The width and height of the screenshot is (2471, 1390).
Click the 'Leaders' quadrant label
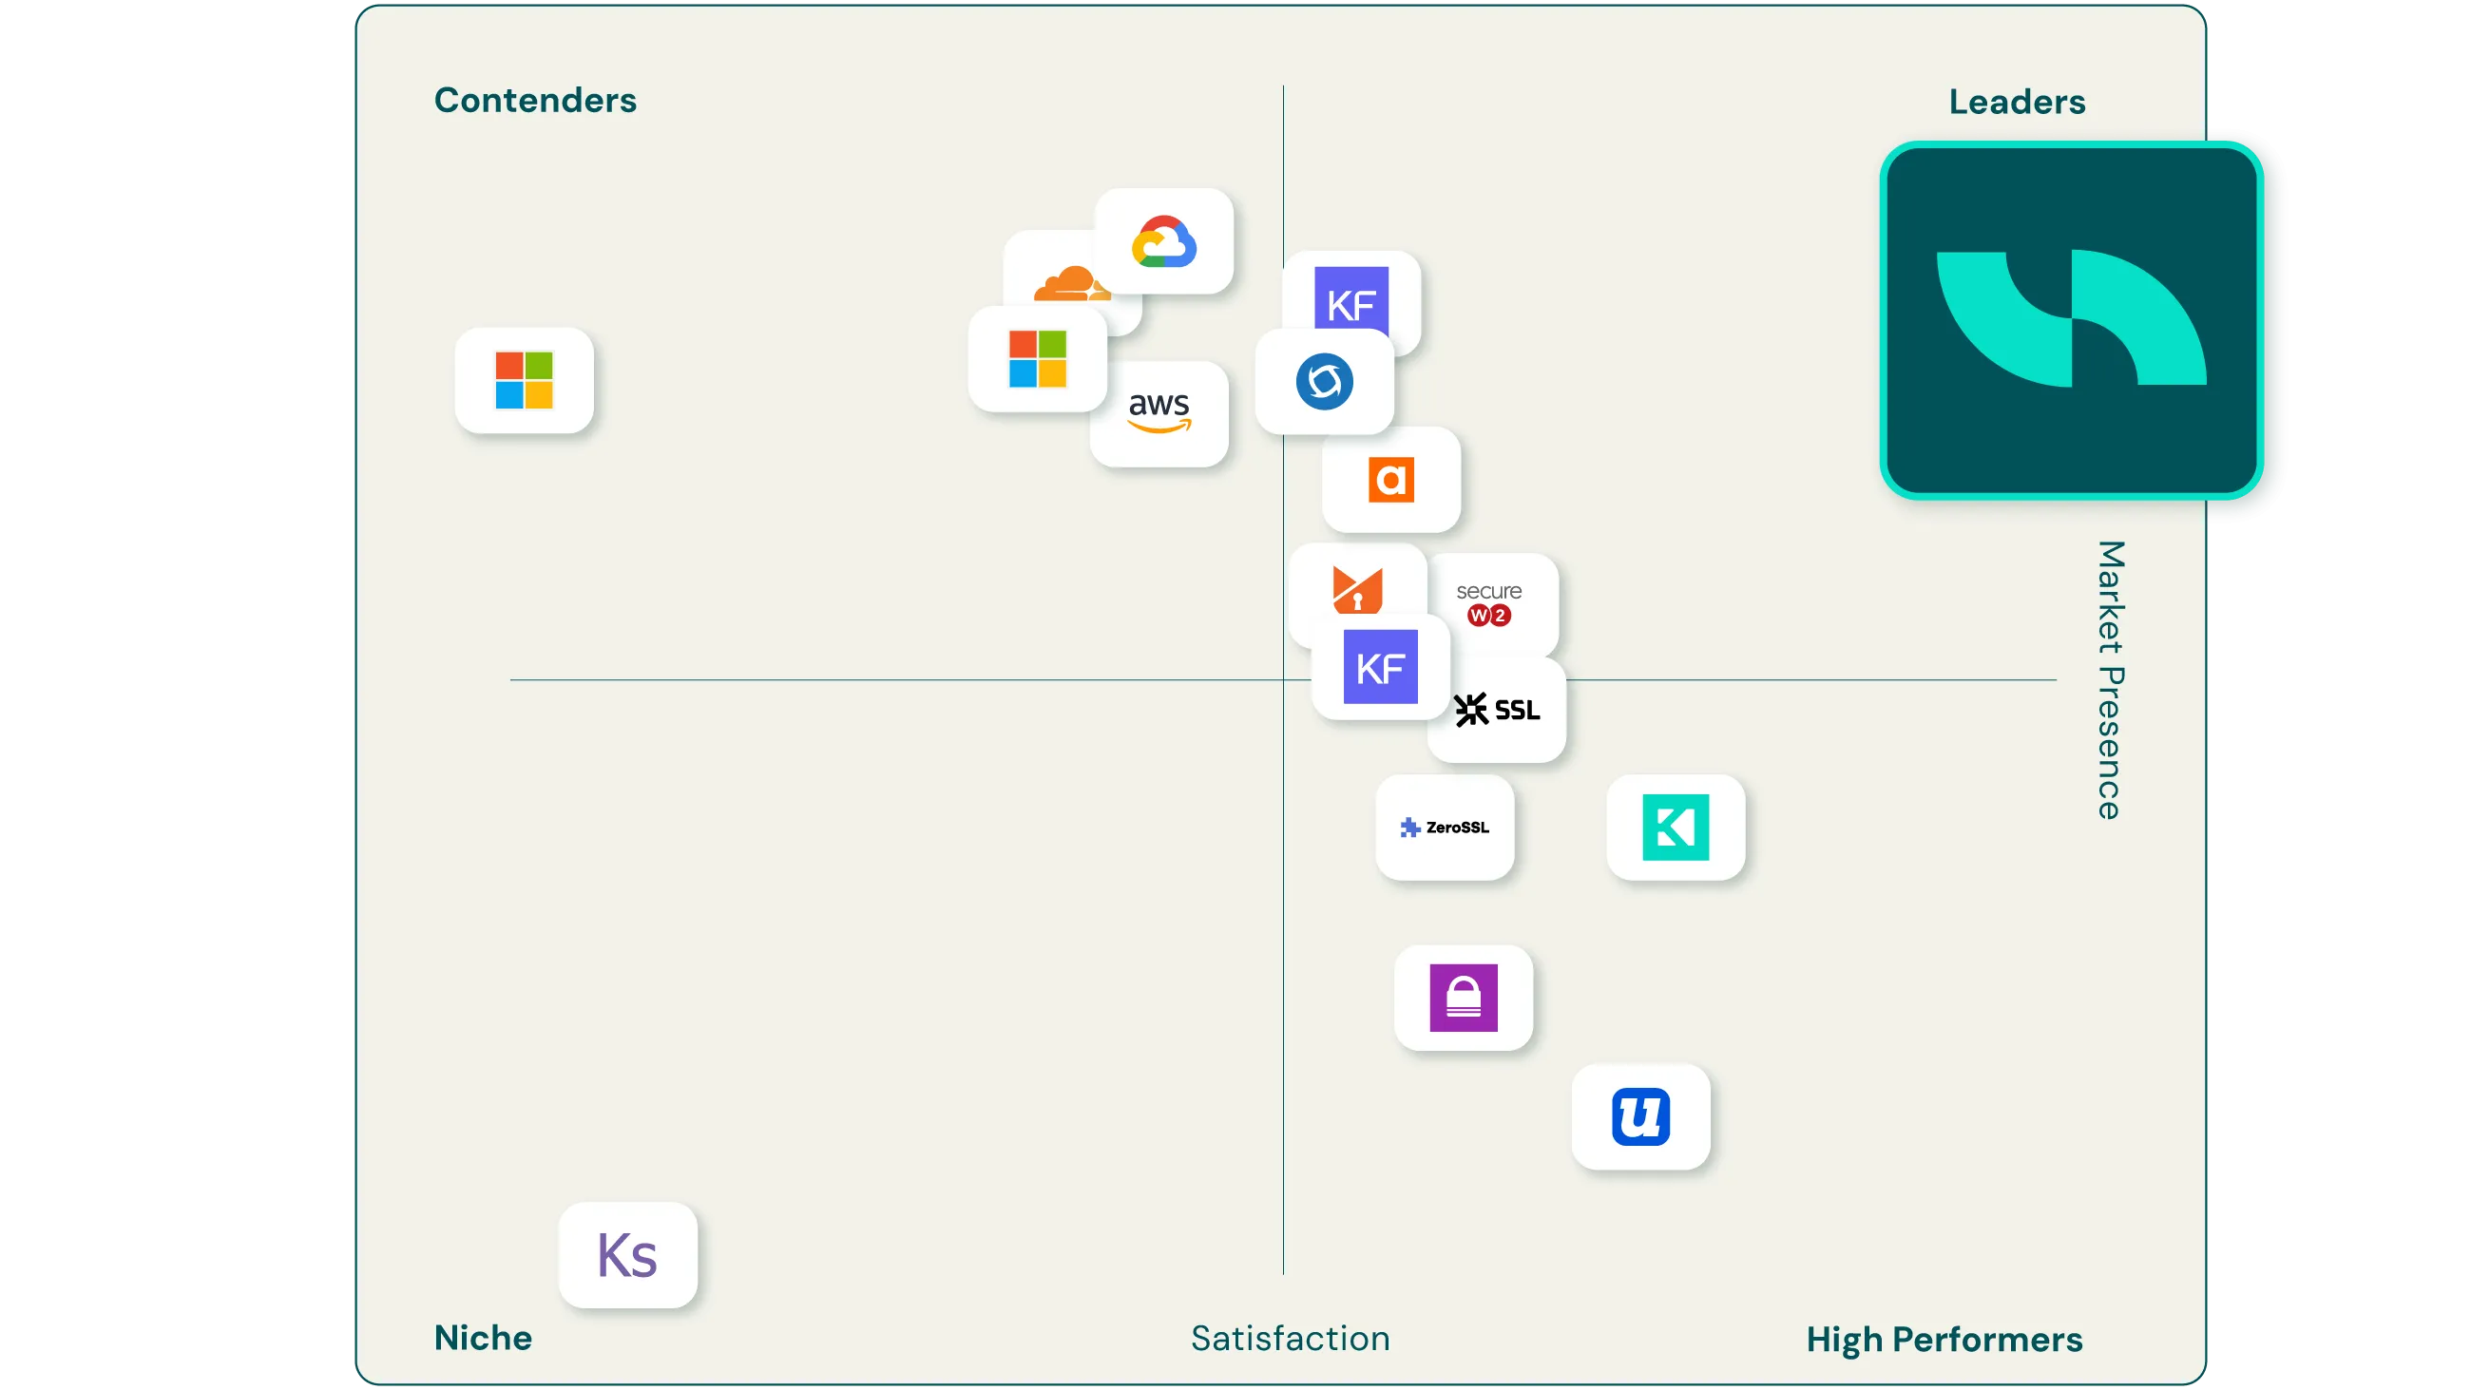(x=2018, y=102)
